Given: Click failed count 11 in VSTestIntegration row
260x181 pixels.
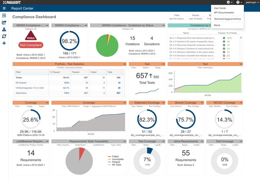Looking at the screenshot, I should [104, 88].
